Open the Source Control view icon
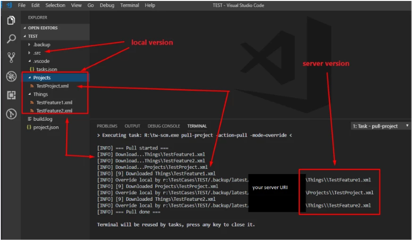The image size is (412, 240). [11, 58]
